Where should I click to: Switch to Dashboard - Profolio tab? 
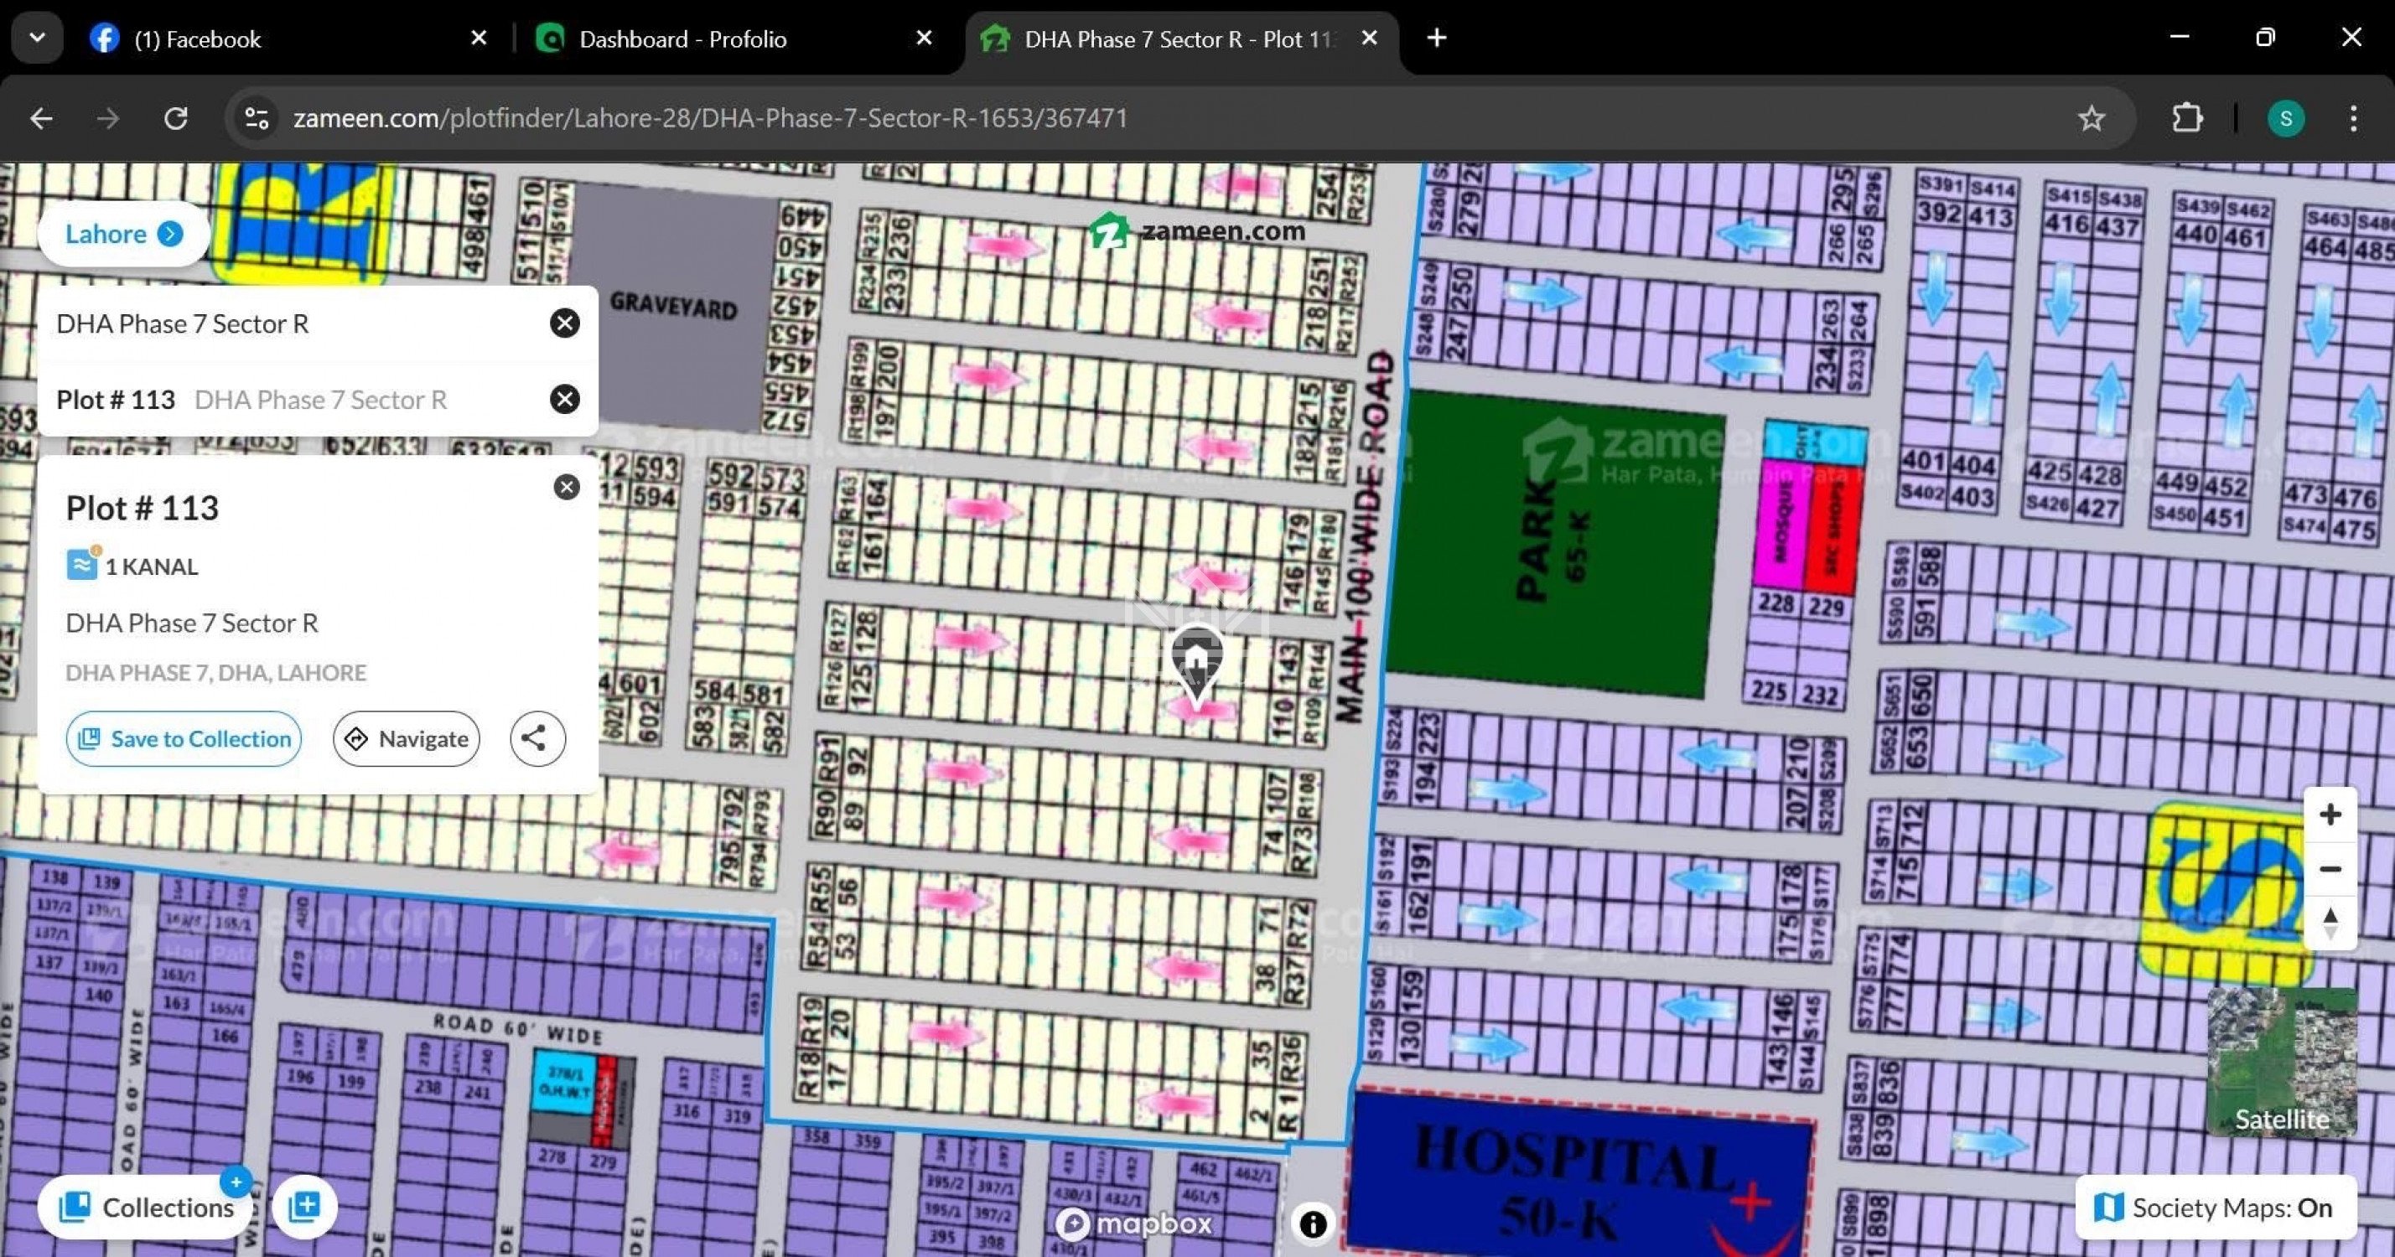725,39
